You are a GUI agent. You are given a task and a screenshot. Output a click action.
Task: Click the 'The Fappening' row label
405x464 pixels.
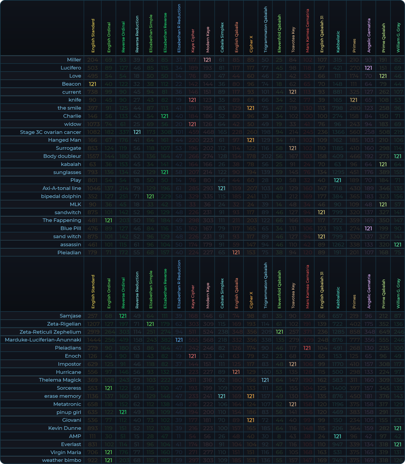62,220
